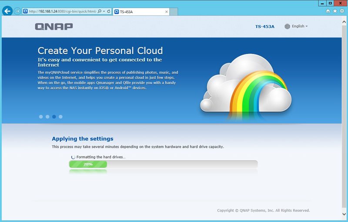Select the first carousel slide dot
Screen dimensions: 348x222
pyautogui.click(x=41, y=117)
